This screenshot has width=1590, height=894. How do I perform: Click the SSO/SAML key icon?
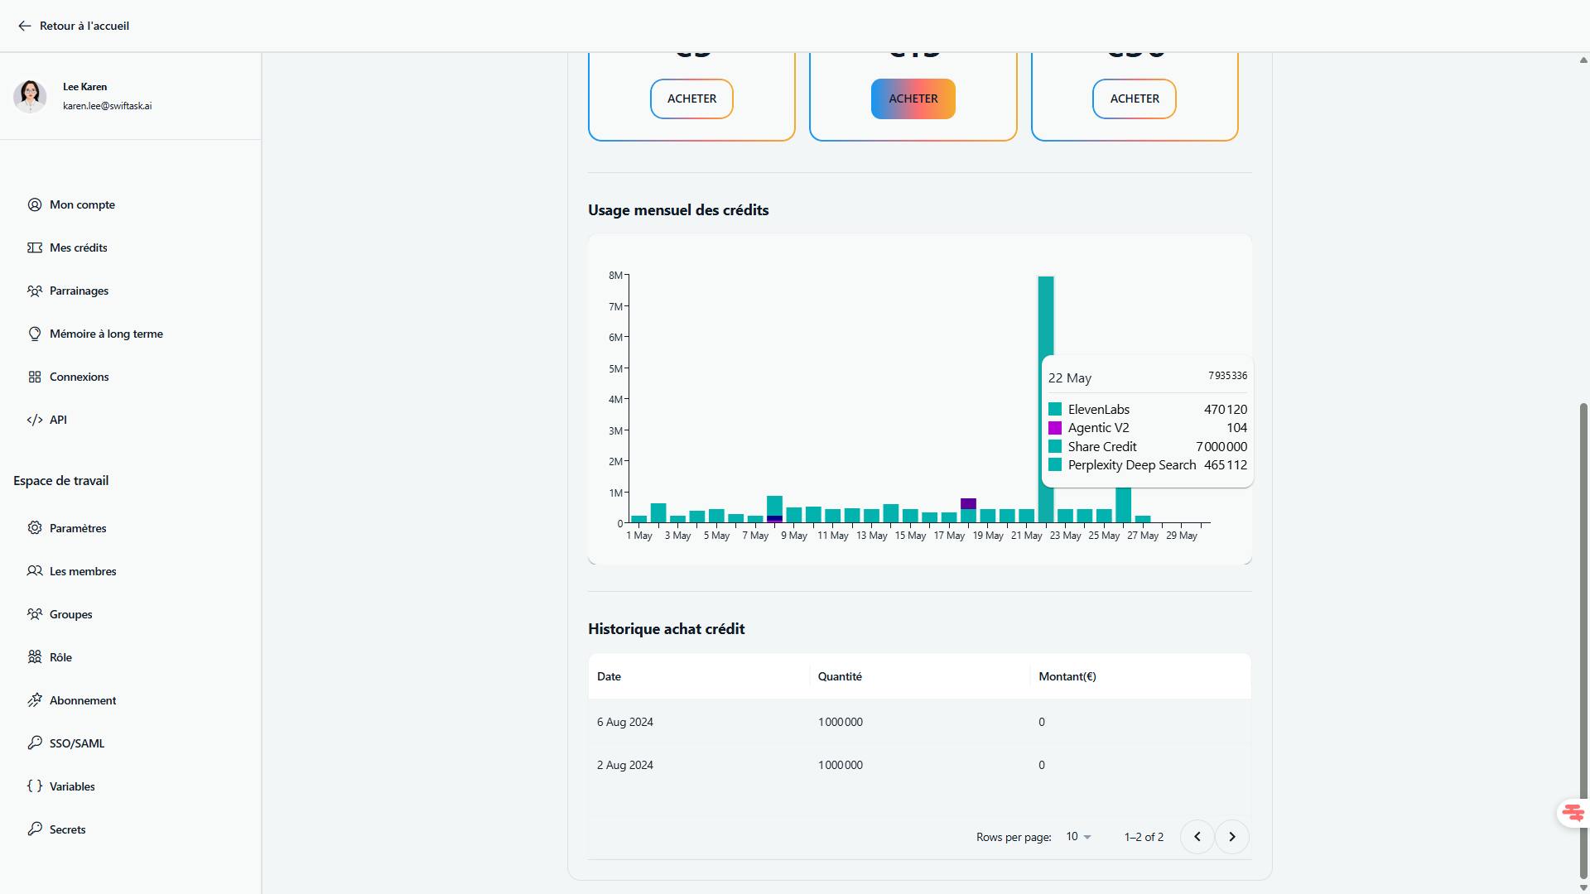coord(34,743)
